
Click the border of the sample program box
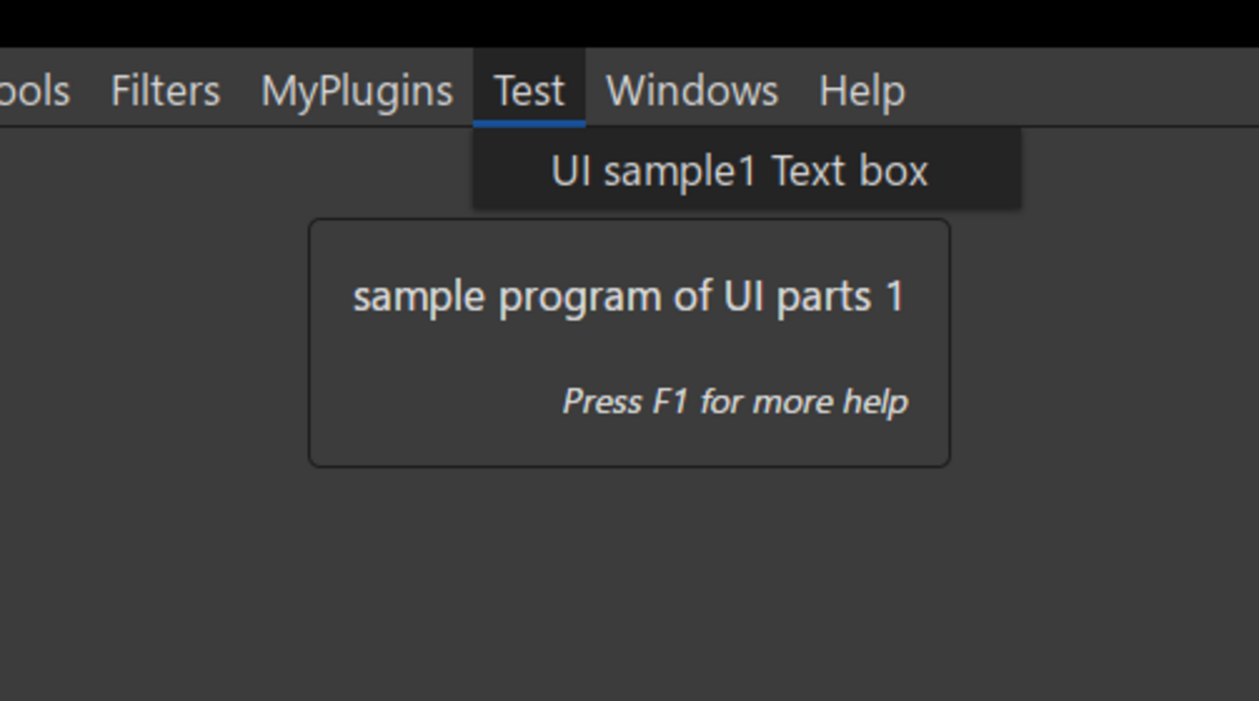pos(629,221)
